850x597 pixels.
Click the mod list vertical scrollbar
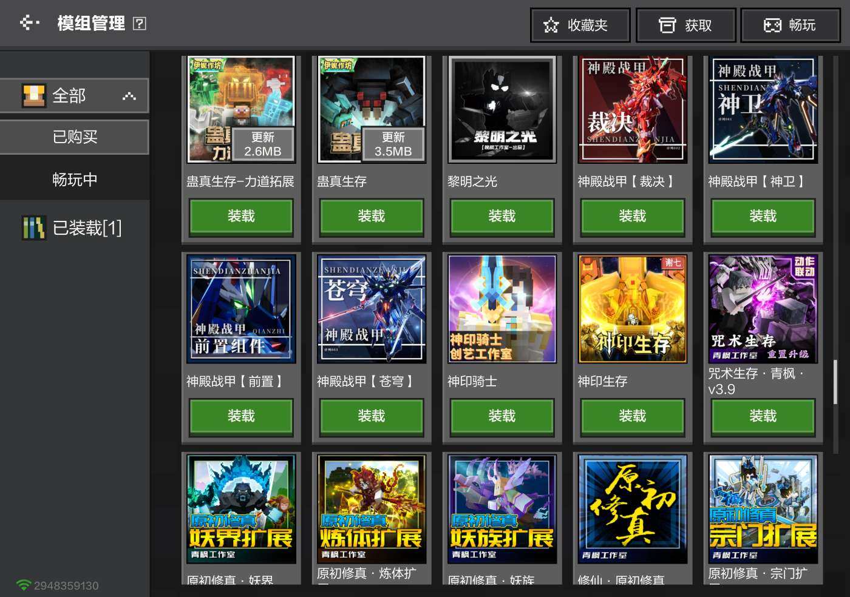pyautogui.click(x=835, y=382)
